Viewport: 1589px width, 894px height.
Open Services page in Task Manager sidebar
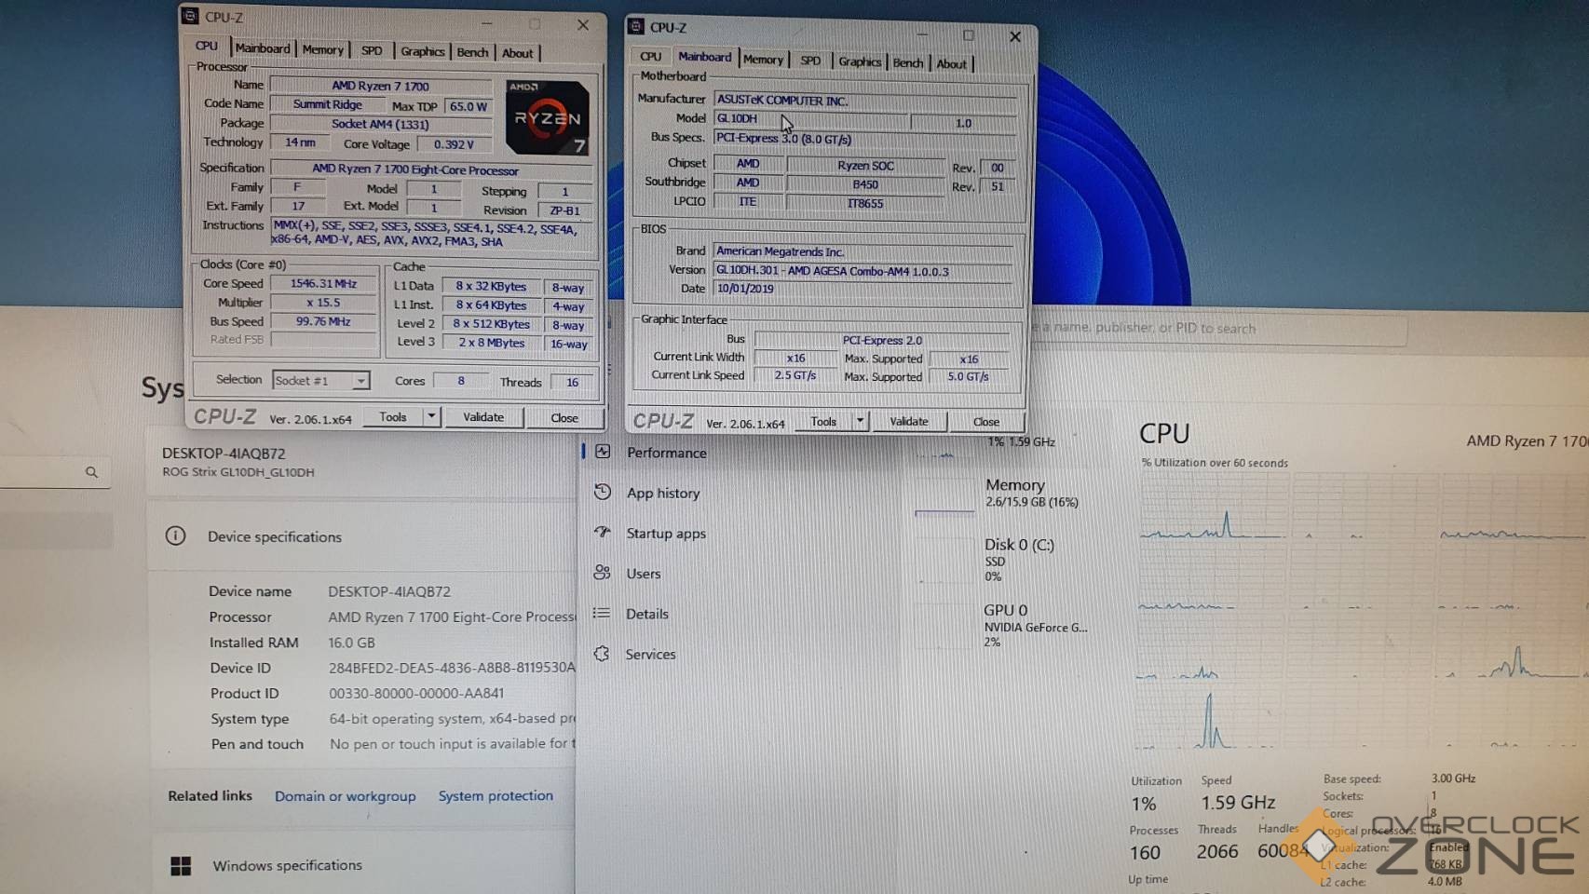(650, 654)
